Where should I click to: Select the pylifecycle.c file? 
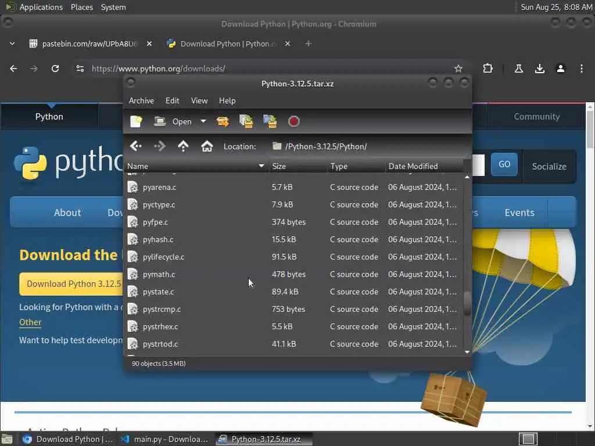pos(294,257)
